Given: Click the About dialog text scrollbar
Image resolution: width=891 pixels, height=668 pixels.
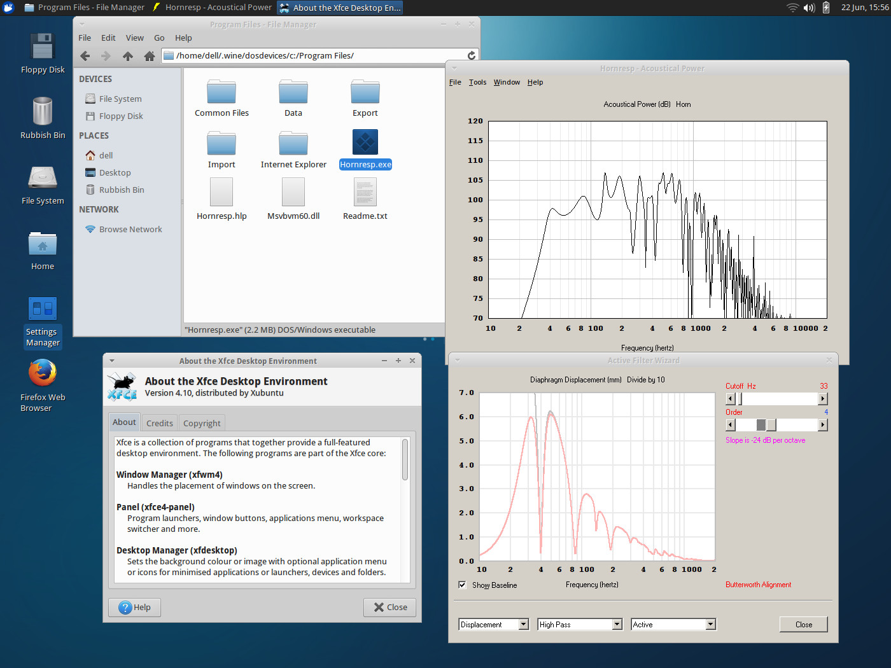Looking at the screenshot, I should coord(405,459).
